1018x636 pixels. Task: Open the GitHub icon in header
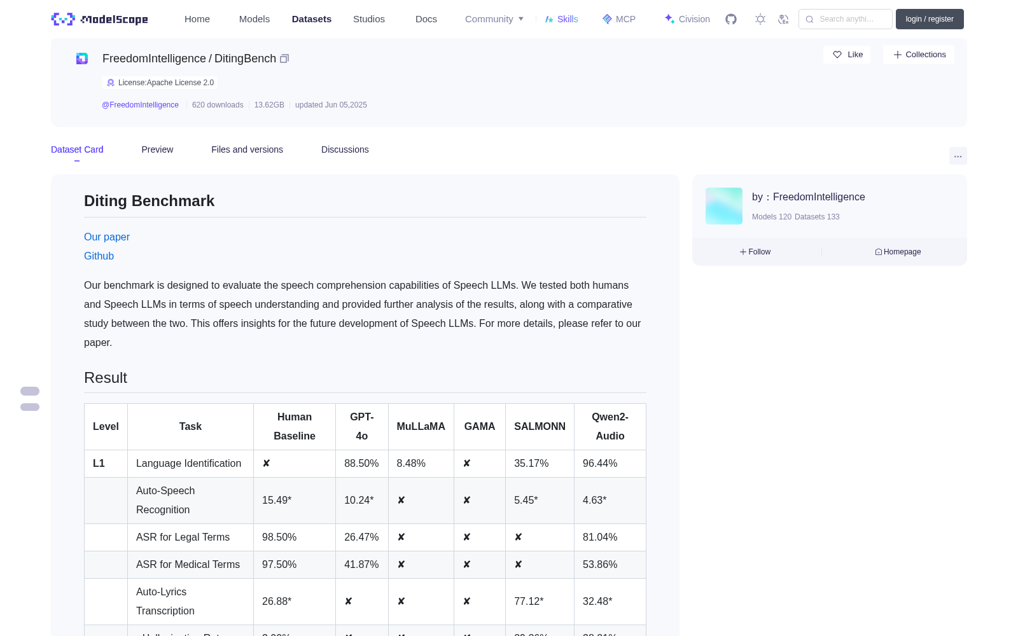pos(731,19)
